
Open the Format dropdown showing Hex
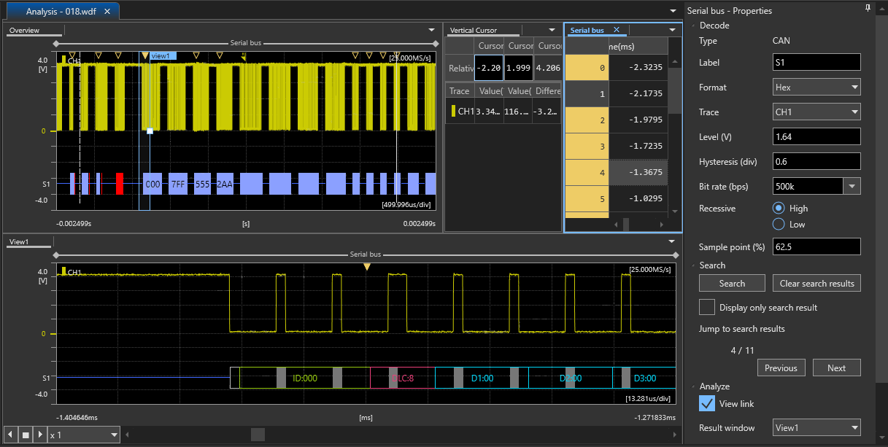click(816, 88)
